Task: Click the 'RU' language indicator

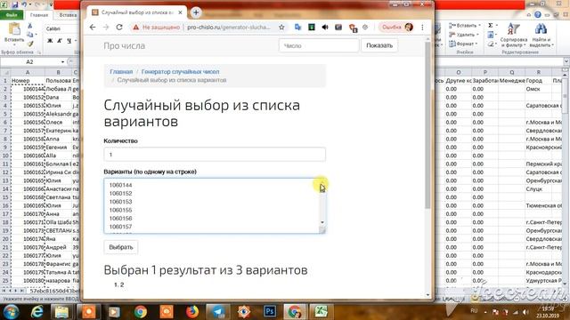Action: tap(474, 311)
